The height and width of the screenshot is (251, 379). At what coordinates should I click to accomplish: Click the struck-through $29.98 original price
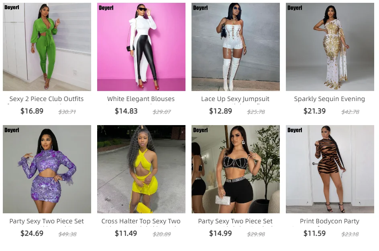tap(256, 234)
